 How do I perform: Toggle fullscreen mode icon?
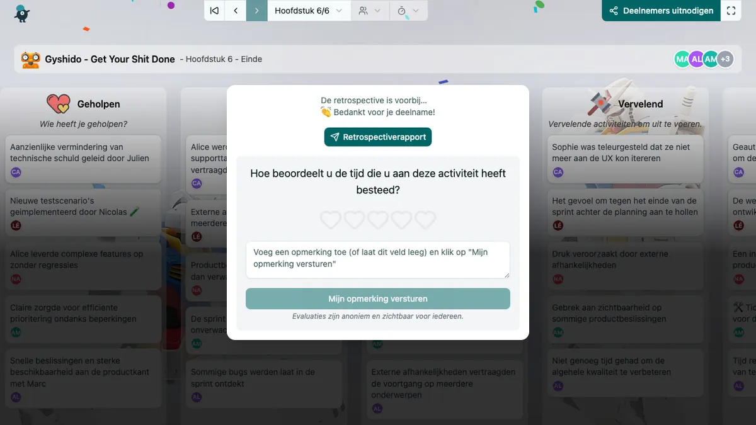tap(731, 11)
